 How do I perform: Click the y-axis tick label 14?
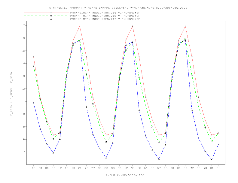[23, 63]
